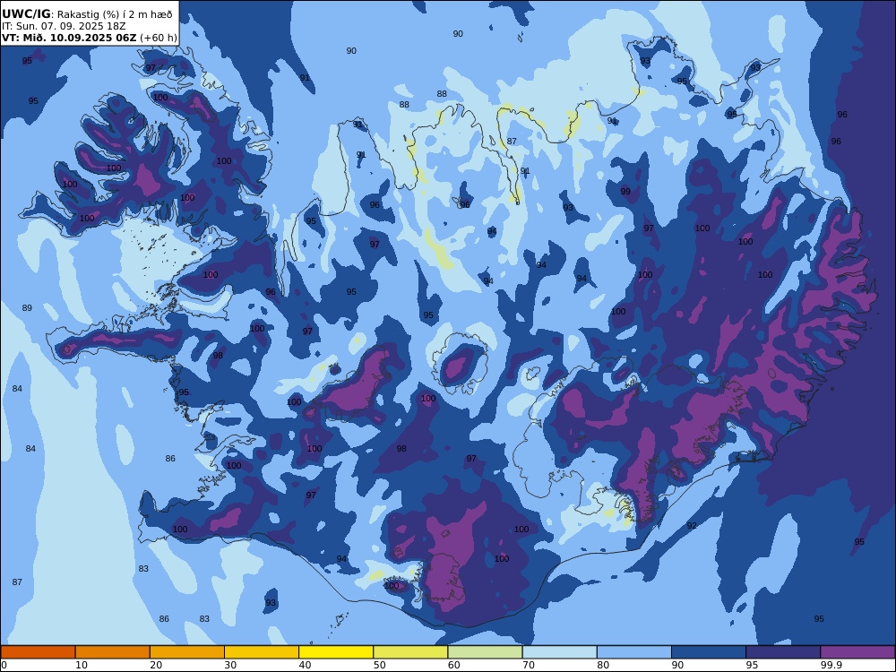Pick the 50–60 pale yellow legend swatch
This screenshot has height=672, width=896.
pyautogui.click(x=410, y=652)
